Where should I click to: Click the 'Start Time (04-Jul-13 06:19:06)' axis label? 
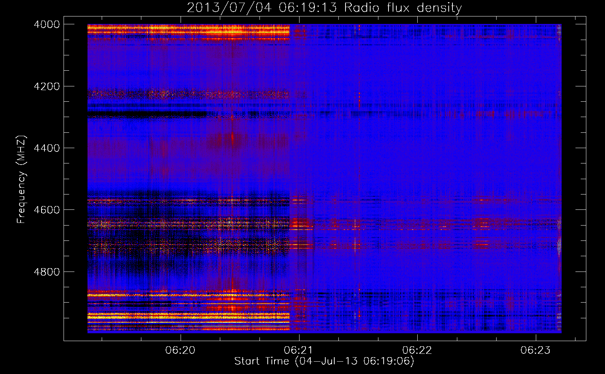pos(324,361)
